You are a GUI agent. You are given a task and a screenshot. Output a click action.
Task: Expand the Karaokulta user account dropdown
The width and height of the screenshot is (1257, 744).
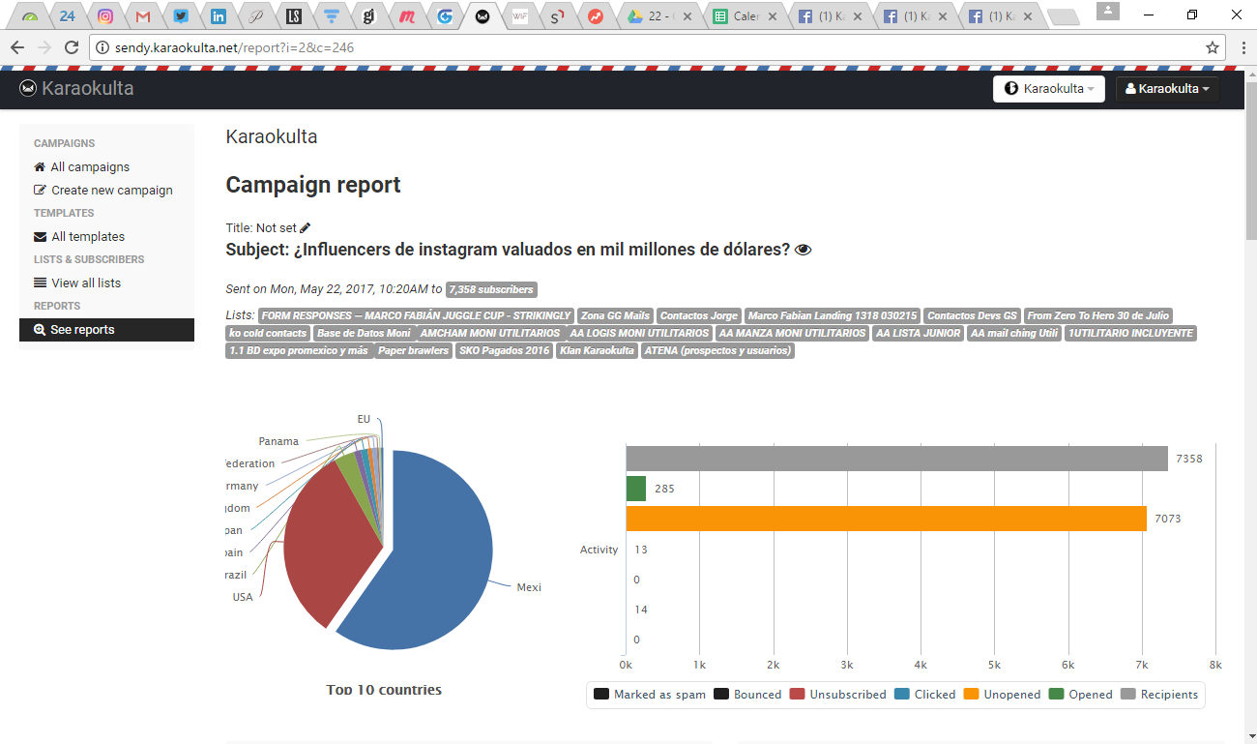(x=1167, y=89)
